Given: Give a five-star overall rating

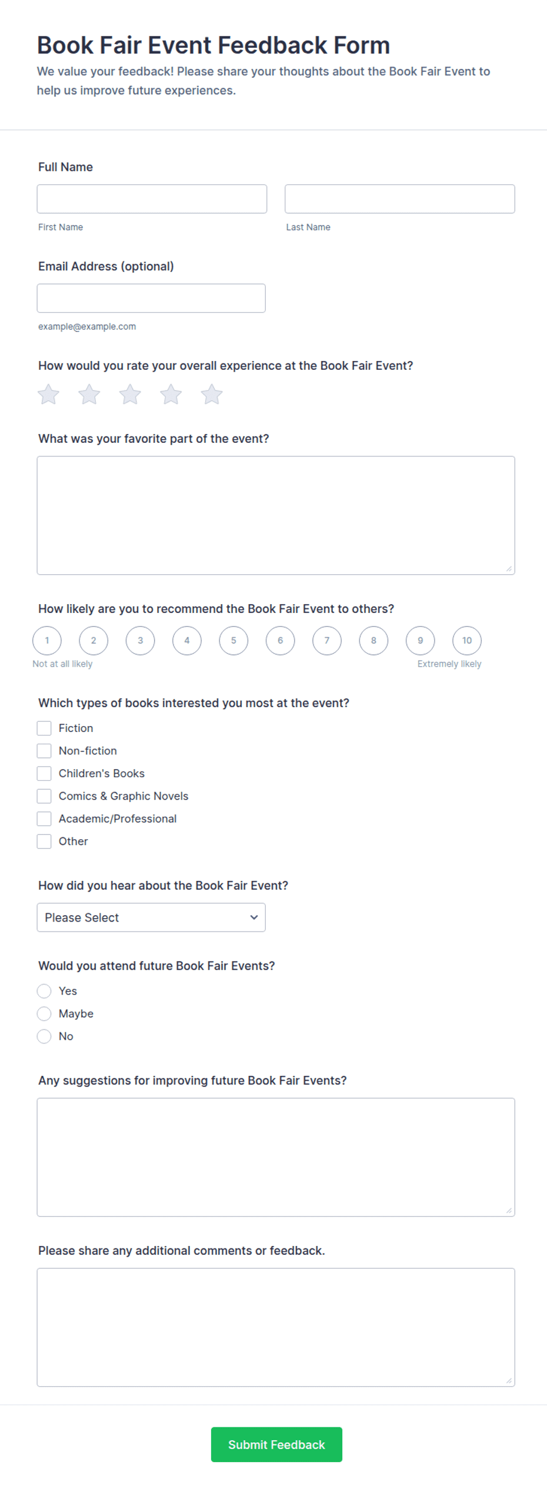Looking at the screenshot, I should (212, 395).
